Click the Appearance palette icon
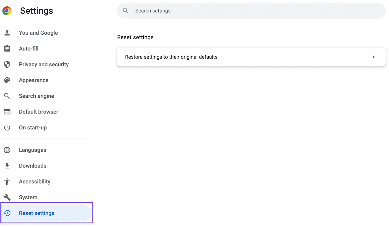This screenshot has width=389, height=227. [7, 80]
